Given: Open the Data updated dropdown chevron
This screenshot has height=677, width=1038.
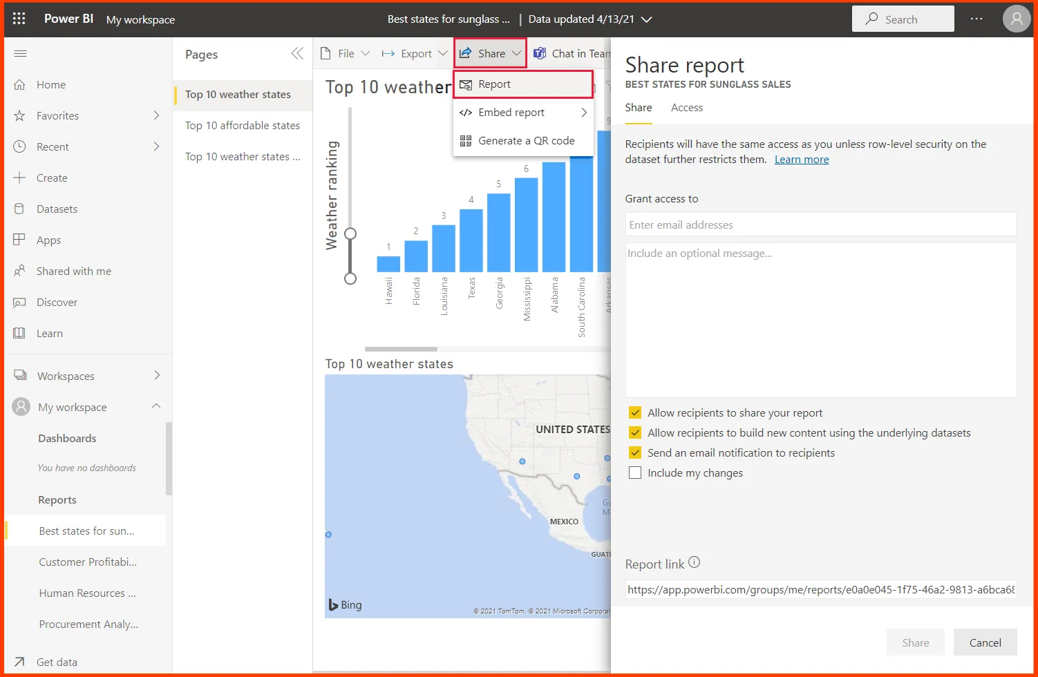Looking at the screenshot, I should click(647, 19).
